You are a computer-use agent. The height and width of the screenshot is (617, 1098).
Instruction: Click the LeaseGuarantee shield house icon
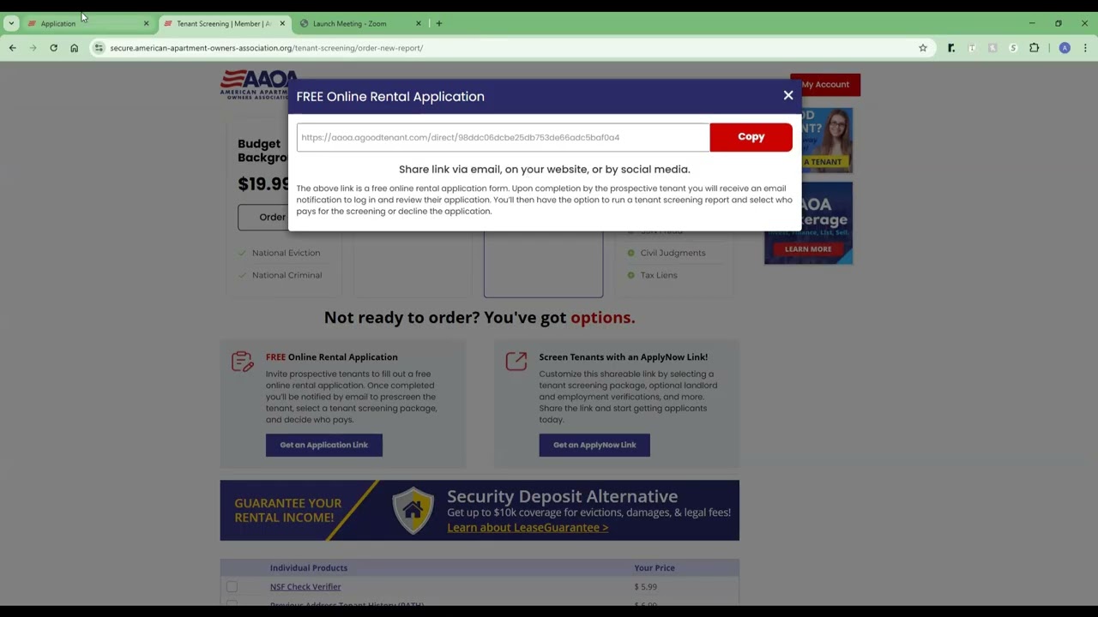pos(413,511)
